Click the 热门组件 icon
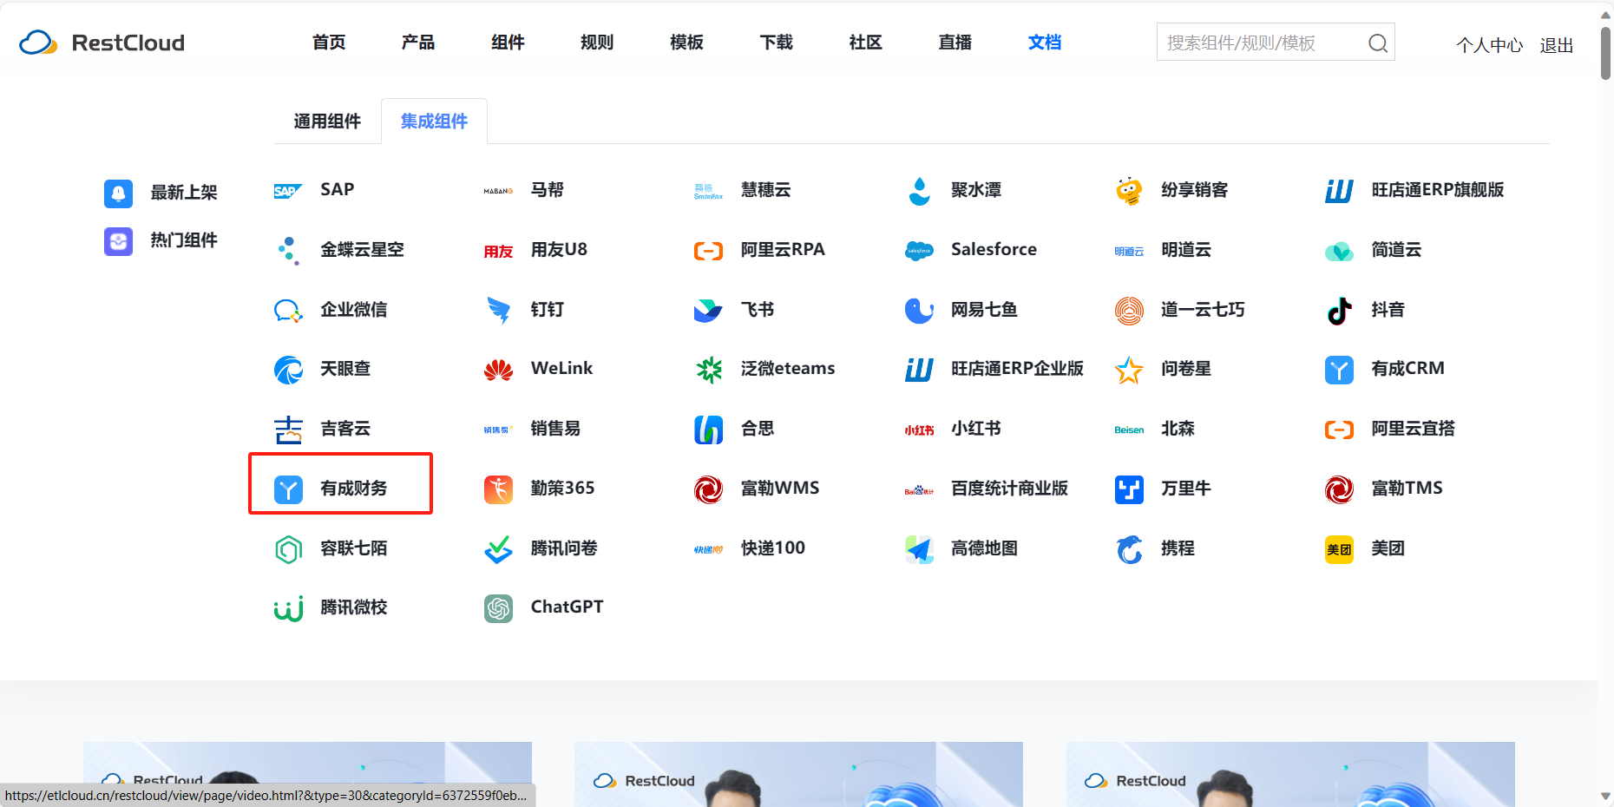This screenshot has width=1614, height=807. click(119, 241)
